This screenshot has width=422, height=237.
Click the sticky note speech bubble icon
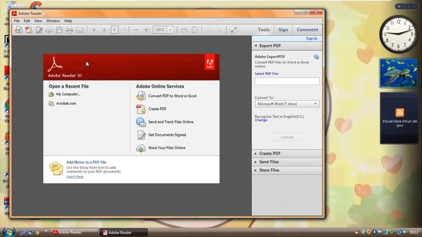(x=56, y=169)
